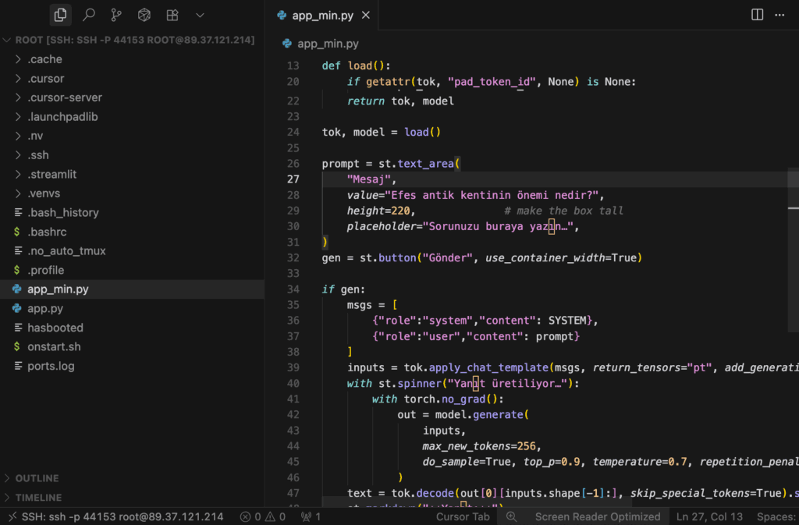Click the Explorer files icon
Viewport: 799px width, 525px height.
pyautogui.click(x=61, y=15)
